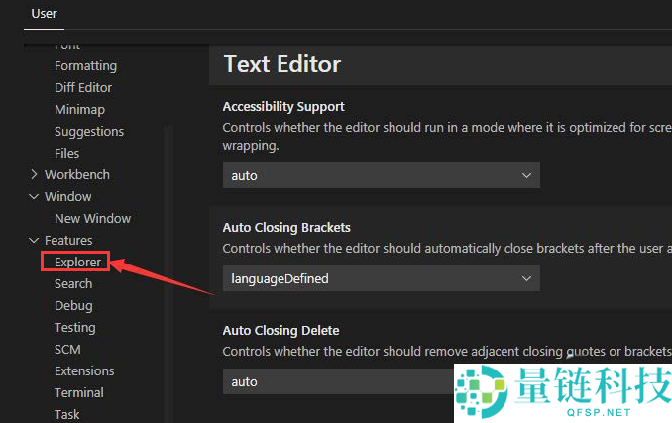Select Explorer under Features
Screen dimensions: 672x423
point(77,263)
